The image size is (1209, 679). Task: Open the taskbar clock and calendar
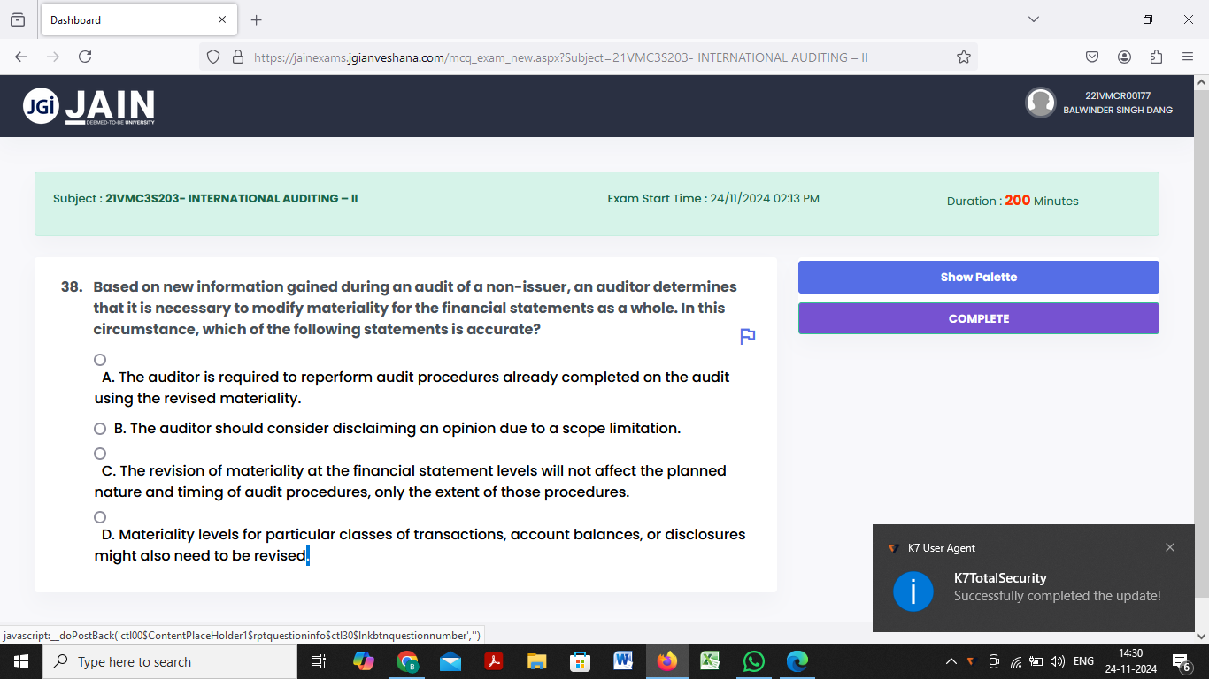(1131, 661)
